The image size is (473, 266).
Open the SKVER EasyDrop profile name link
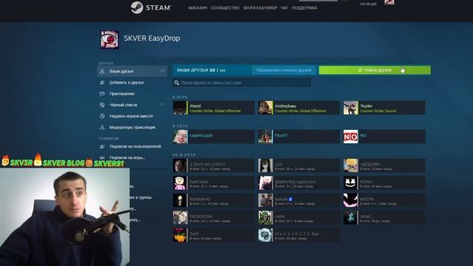[x=152, y=38]
